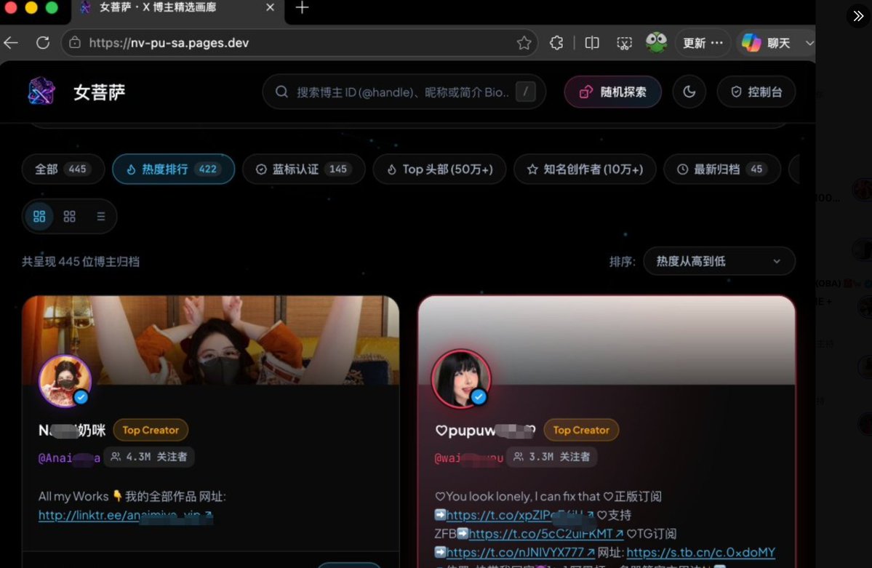This screenshot has height=568, width=872.
Task: Select the 最新归档 45 filter tab
Action: point(722,169)
